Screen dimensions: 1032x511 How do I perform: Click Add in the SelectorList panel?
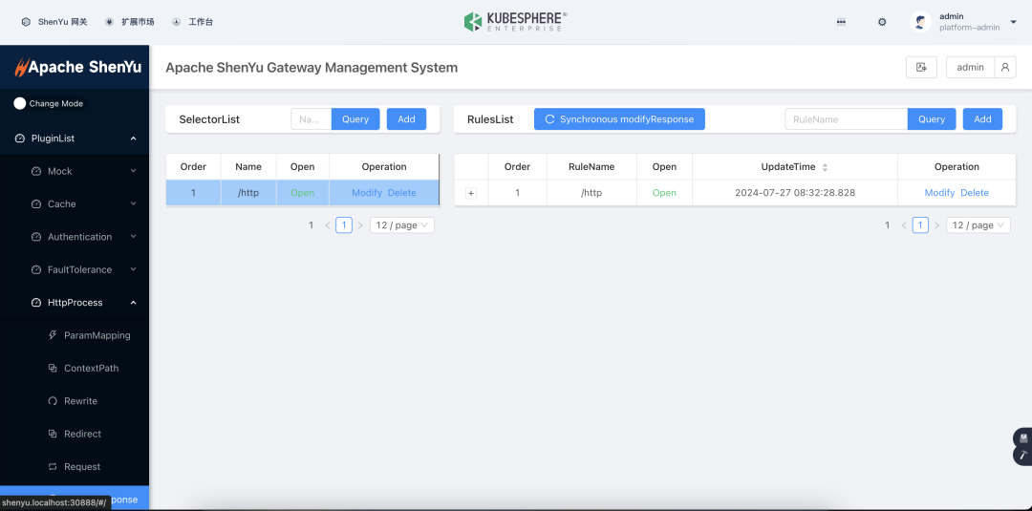coord(407,119)
